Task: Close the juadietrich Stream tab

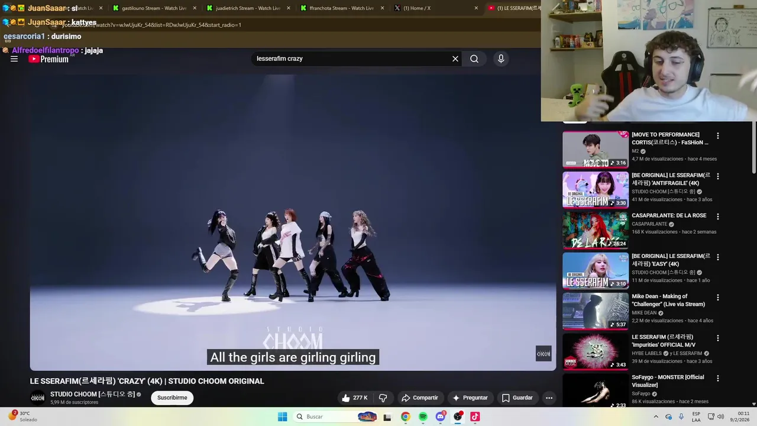Action: pos(289,8)
